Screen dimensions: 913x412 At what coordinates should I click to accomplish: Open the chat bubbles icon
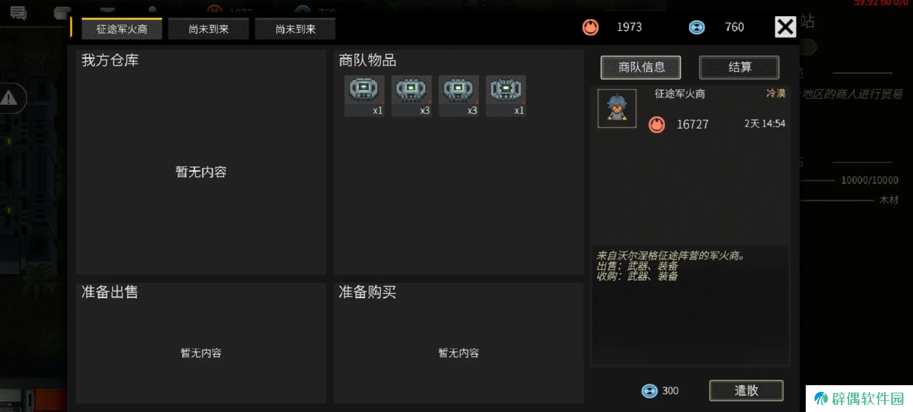18,13
